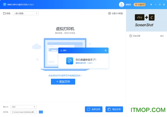Click the 导出文件 button
Viewport: 167px width, 117px height.
click(114, 109)
